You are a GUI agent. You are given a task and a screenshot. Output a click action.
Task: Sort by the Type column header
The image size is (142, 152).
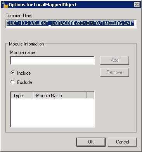coord(22,95)
